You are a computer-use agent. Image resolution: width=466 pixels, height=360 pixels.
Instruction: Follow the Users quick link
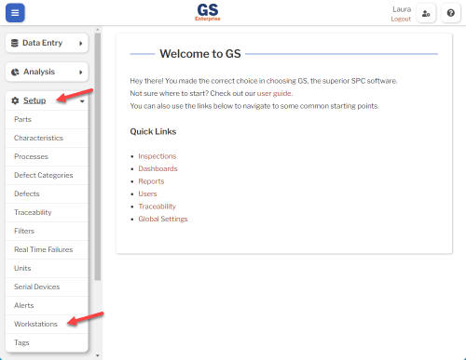pyautogui.click(x=147, y=193)
